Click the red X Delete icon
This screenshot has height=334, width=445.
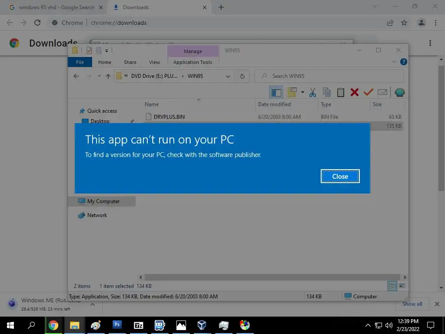(354, 92)
